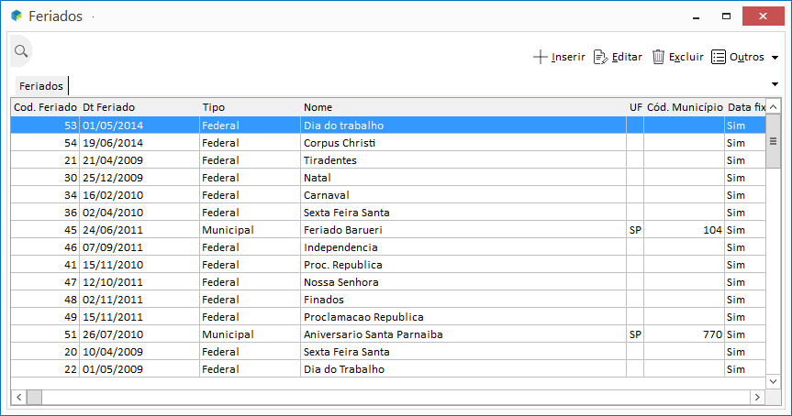Click the vertical scrollbar up arrow
This screenshot has height=416, width=792.
(x=774, y=107)
